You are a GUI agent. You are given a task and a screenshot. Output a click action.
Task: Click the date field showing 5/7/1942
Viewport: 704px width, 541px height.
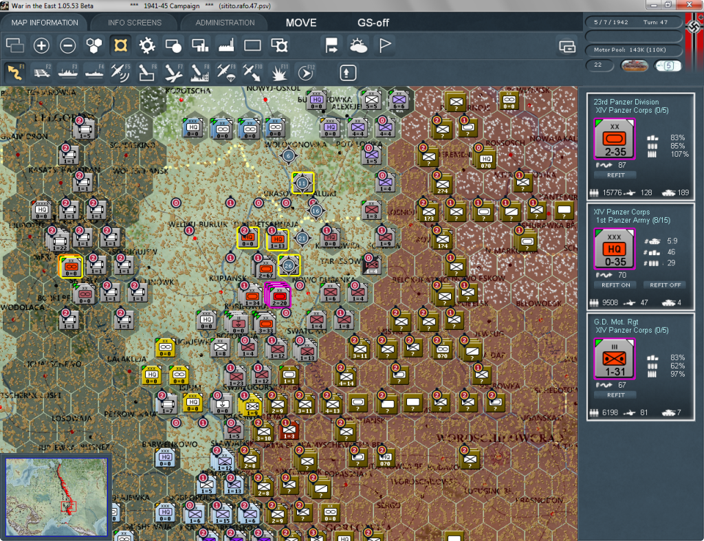pyautogui.click(x=633, y=22)
